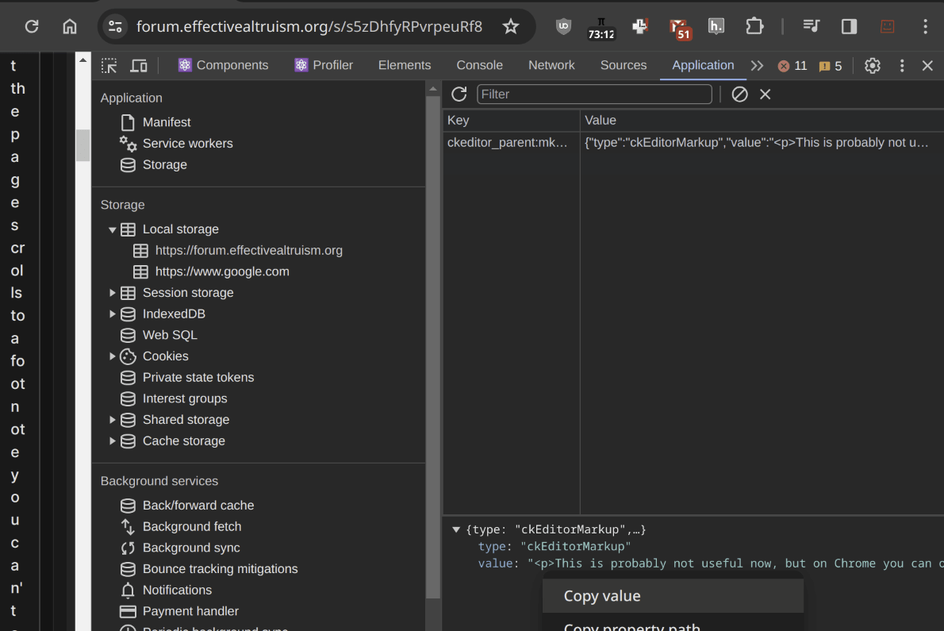Viewport: 944px width, 631px height.
Task: Expand the Session storage node
Action: pos(113,293)
